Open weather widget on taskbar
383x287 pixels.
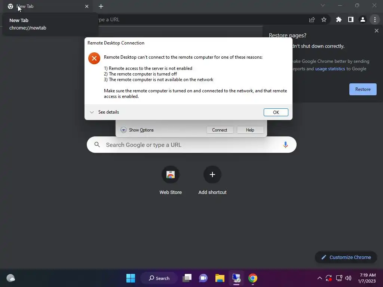point(10,278)
